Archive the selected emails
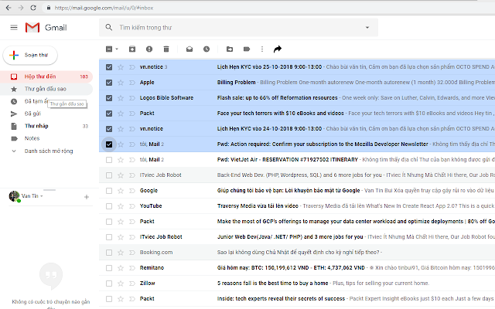This screenshot has height=309, width=495. (x=132, y=49)
